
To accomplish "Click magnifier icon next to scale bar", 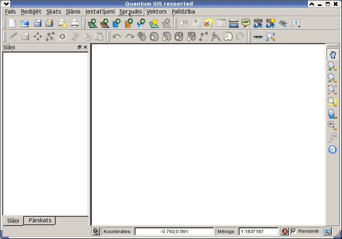I will [x=271, y=37].
